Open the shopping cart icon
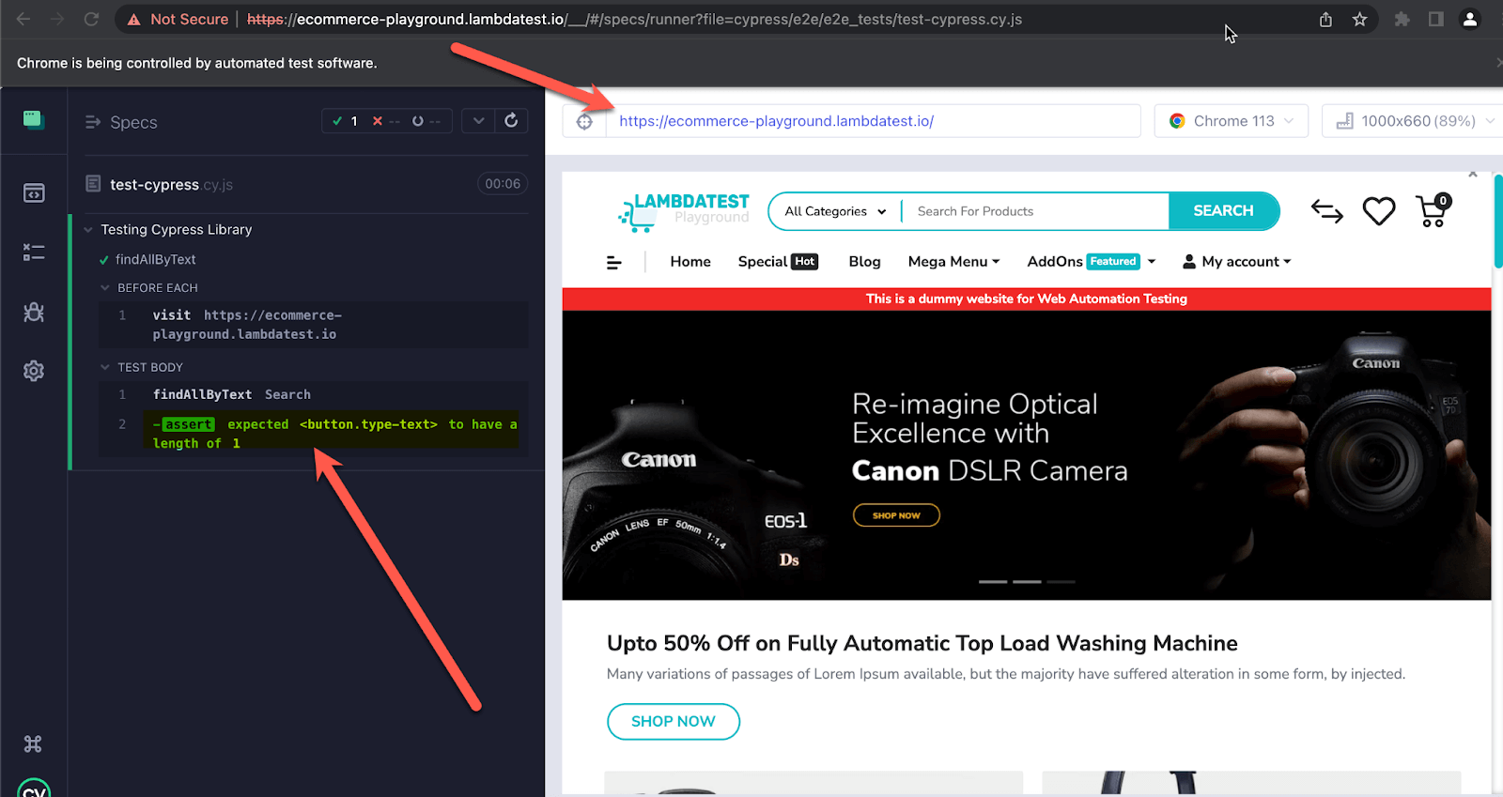Image resolution: width=1503 pixels, height=797 pixels. pyautogui.click(x=1433, y=211)
